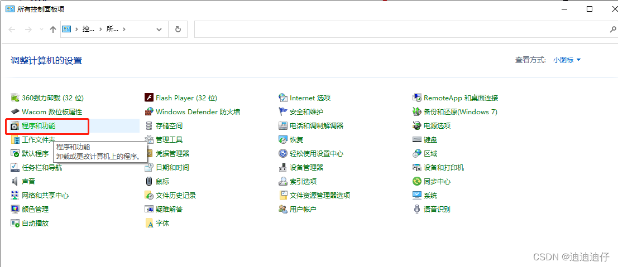The image size is (618, 267).
Task: Click the 索引选项 icon
Action: pyautogui.click(x=283, y=182)
